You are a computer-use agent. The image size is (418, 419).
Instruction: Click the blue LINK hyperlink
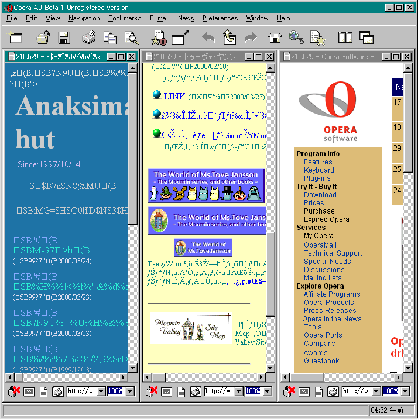174,97
